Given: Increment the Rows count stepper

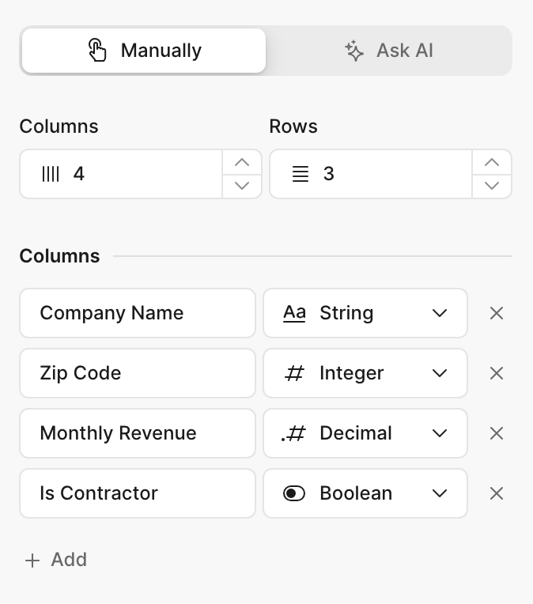Looking at the screenshot, I should coord(492,162).
